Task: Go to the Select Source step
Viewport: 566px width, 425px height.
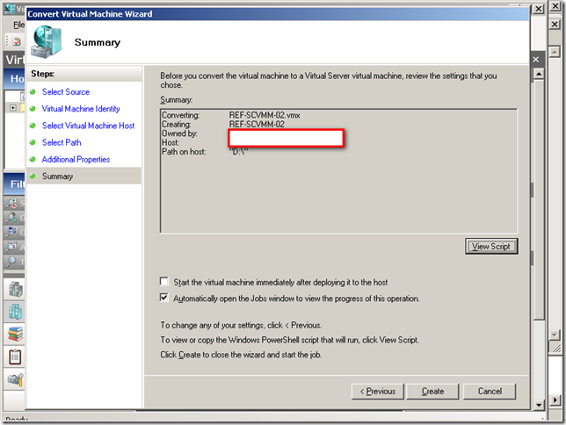Action: pyautogui.click(x=66, y=92)
